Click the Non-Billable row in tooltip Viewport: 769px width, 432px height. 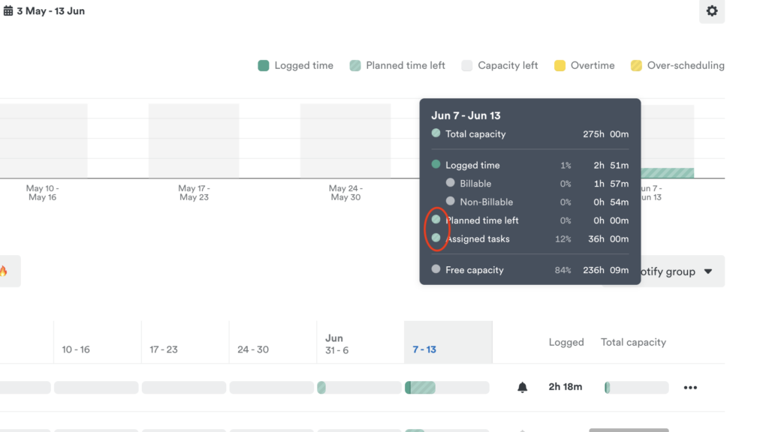pos(537,202)
